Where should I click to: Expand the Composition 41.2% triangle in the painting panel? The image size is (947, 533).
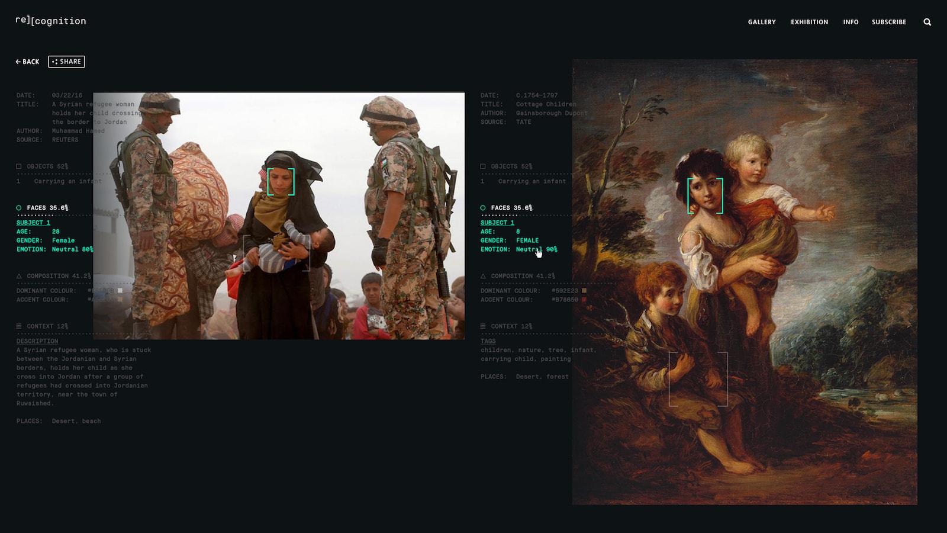(483, 276)
